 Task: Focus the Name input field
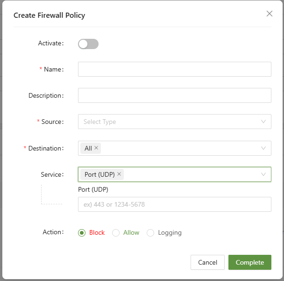coord(174,69)
